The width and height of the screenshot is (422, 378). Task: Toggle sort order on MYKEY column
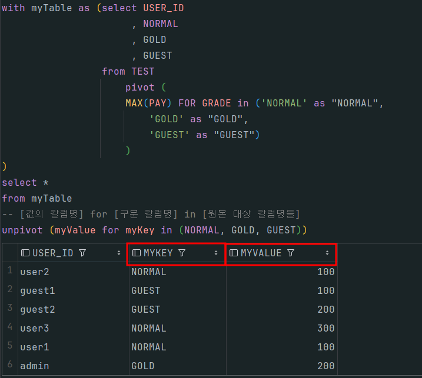[x=216, y=253]
